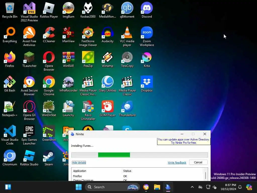Click the Ninite installation progress bar
Viewport: 257px width, 193px height.
(140, 155)
